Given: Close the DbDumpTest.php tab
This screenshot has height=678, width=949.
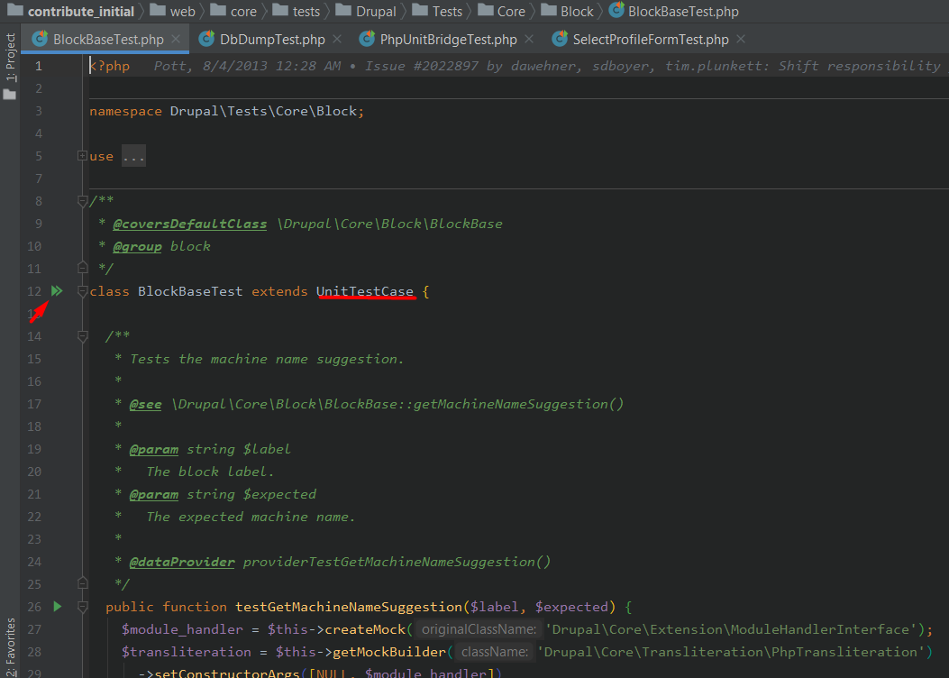Looking at the screenshot, I should click(337, 39).
